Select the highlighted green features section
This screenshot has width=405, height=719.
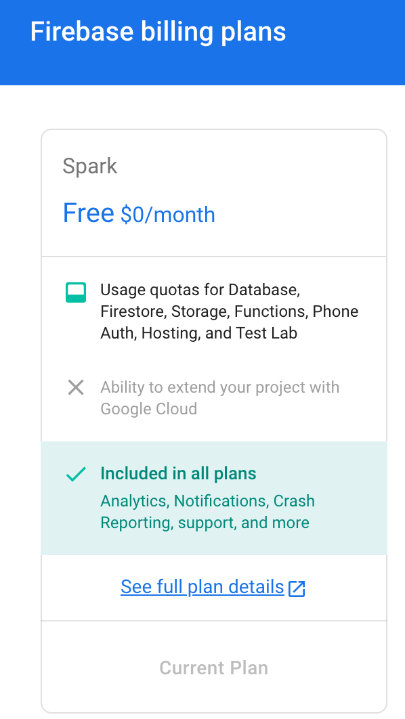[x=213, y=498]
